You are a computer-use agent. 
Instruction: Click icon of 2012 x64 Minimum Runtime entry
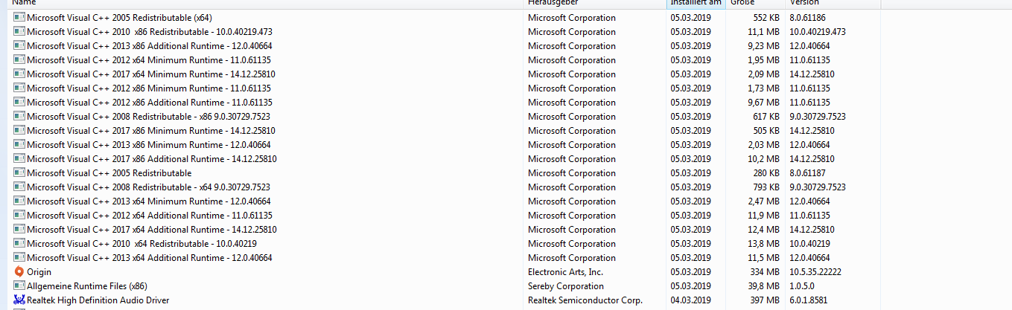tap(19, 59)
